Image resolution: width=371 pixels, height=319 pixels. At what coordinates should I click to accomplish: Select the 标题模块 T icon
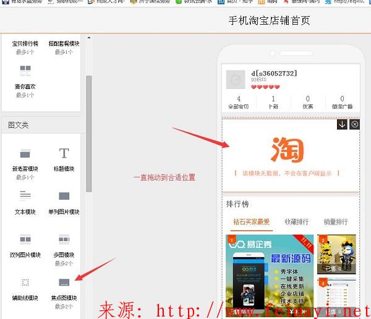point(64,153)
